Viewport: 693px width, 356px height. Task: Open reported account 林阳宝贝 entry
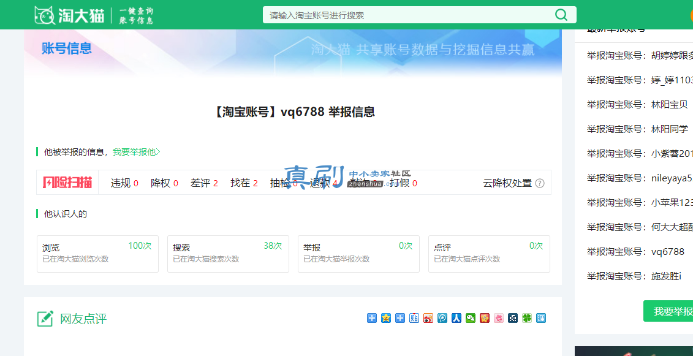tap(637, 104)
